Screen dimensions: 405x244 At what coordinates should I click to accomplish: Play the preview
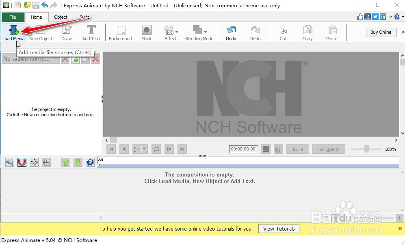(136, 149)
